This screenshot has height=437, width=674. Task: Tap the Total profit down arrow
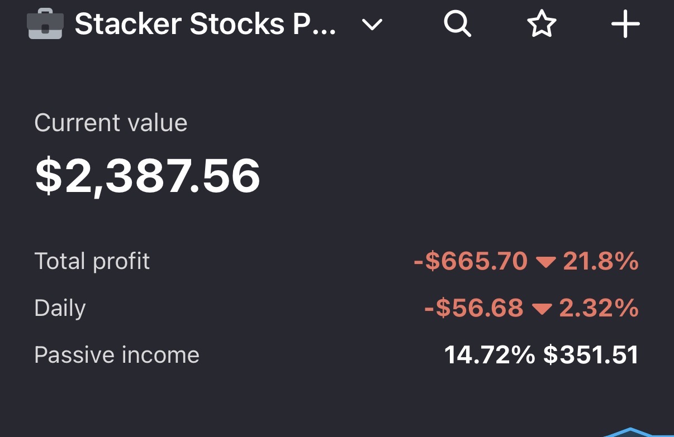tap(545, 262)
